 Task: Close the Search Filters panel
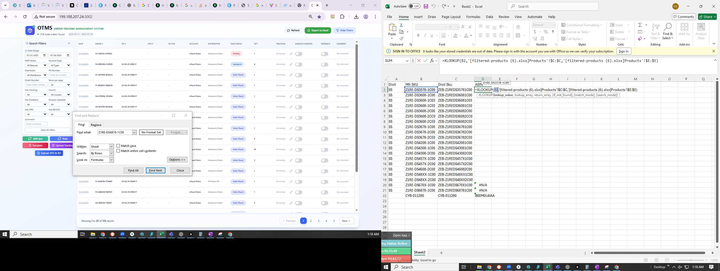click(x=69, y=43)
